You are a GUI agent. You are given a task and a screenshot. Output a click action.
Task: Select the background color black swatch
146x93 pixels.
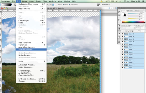point(125,15)
